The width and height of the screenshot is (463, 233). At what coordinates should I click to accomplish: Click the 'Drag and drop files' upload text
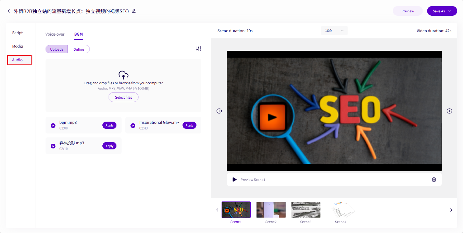(x=124, y=83)
